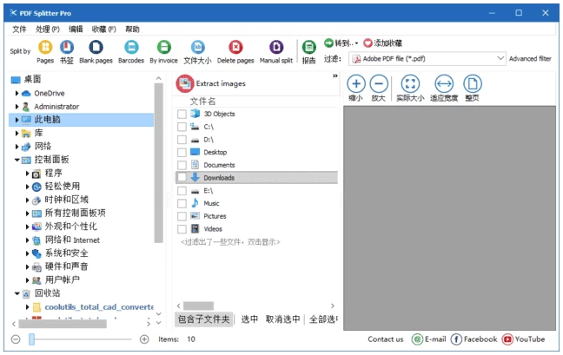This screenshot has height=355, width=563.
Task: Open the YouTube link icon
Action: (507, 339)
